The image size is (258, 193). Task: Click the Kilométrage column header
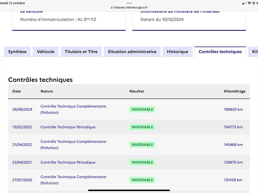click(x=235, y=91)
